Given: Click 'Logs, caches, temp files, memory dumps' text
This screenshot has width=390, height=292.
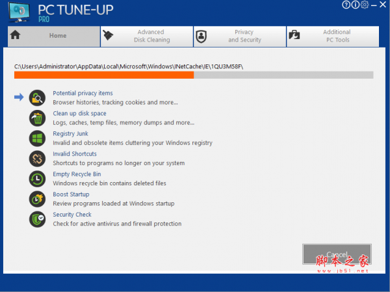Looking at the screenshot, I should click(123, 122).
